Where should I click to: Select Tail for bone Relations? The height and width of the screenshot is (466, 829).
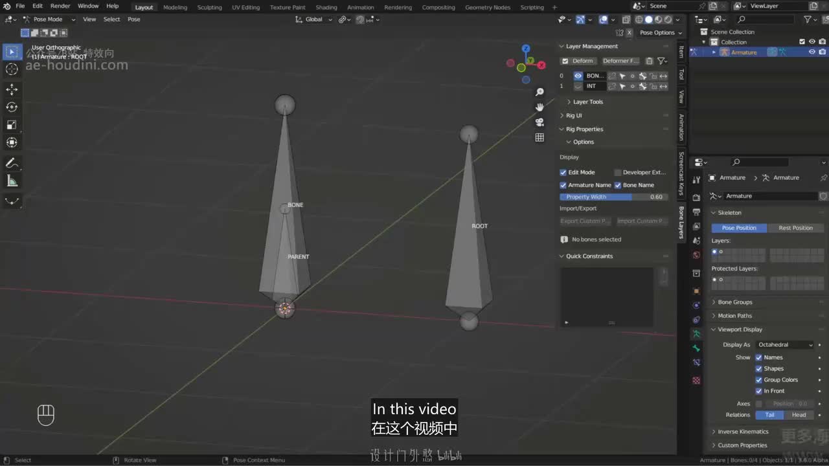click(769, 415)
